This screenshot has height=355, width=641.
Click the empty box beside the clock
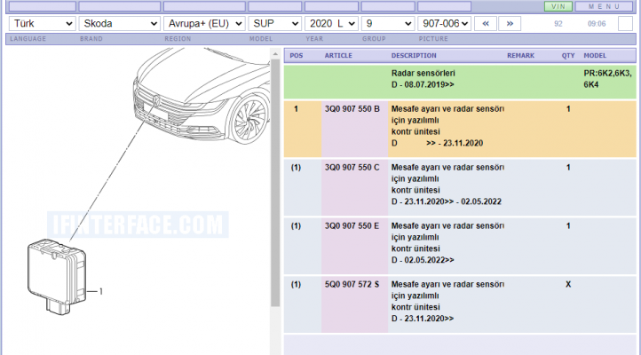point(625,24)
